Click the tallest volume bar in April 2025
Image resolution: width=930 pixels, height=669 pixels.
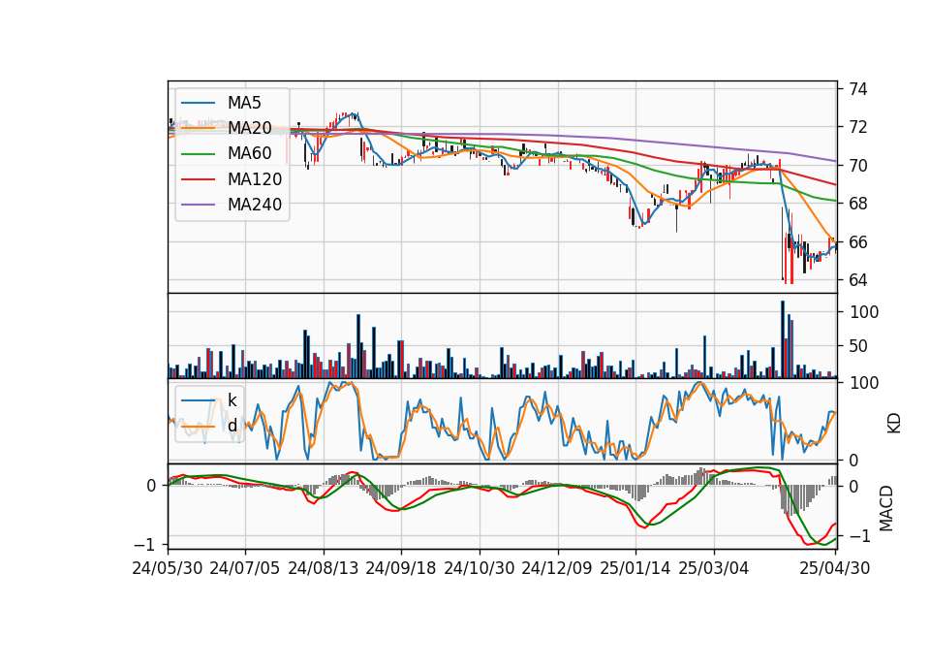pos(783,339)
